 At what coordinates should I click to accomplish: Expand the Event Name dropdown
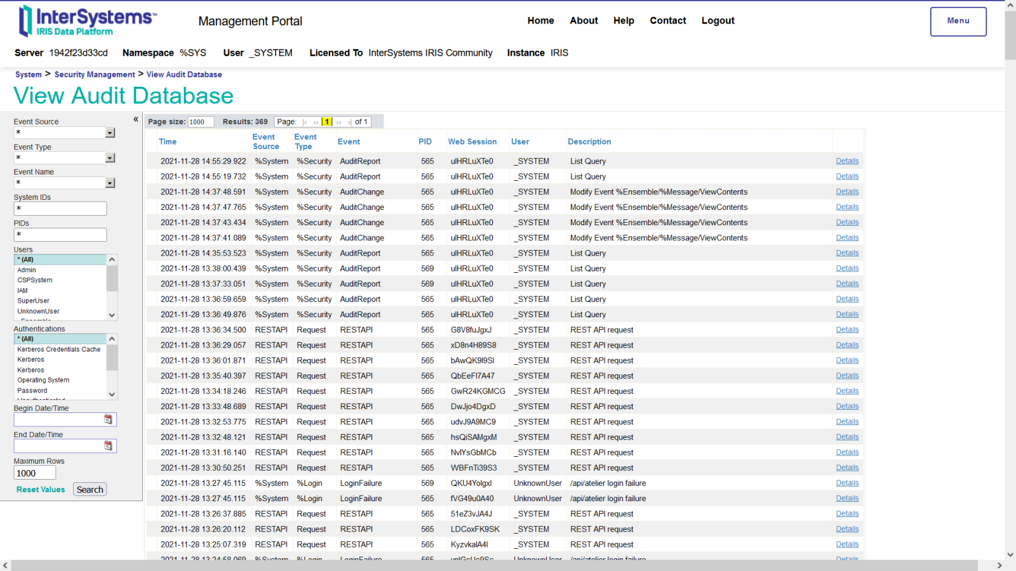pyautogui.click(x=110, y=183)
